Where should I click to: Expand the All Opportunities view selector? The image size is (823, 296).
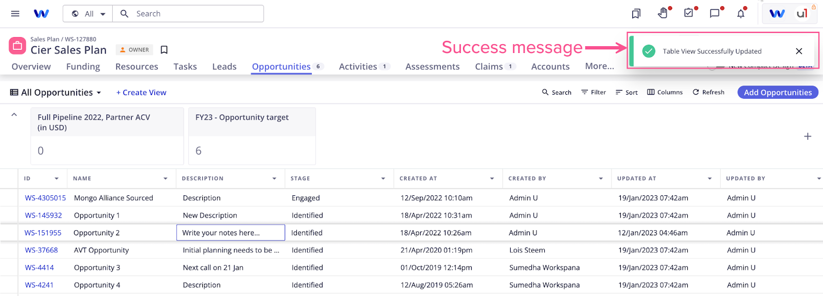click(56, 92)
